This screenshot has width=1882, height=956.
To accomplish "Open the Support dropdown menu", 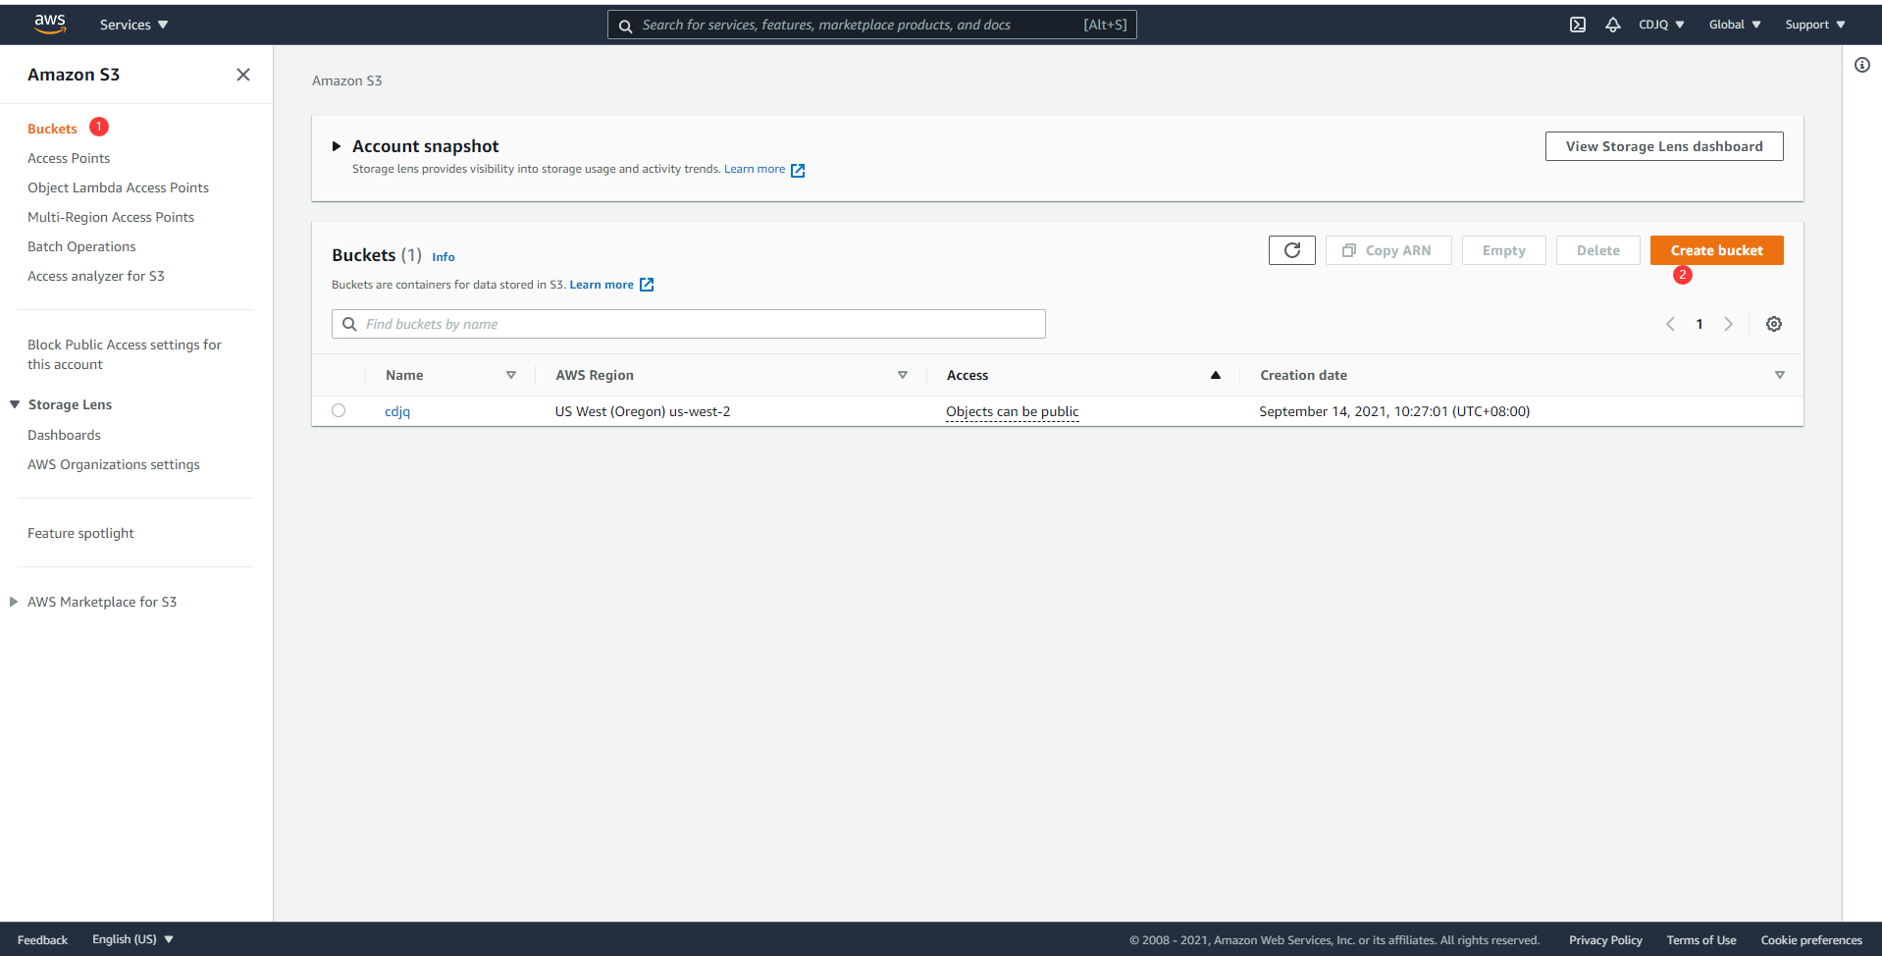I will (x=1815, y=25).
